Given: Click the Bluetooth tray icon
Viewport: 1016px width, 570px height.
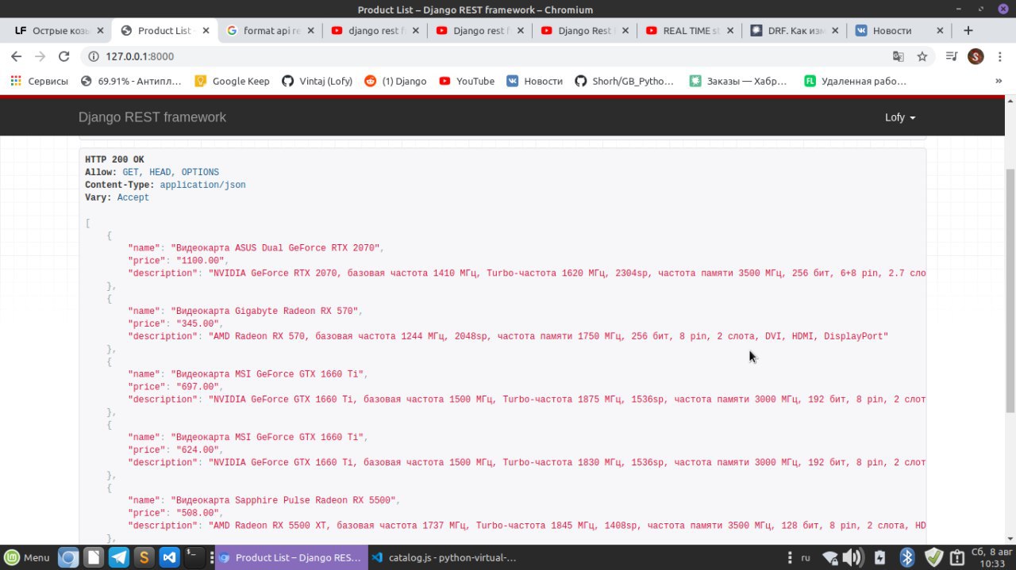Looking at the screenshot, I should coord(907,557).
